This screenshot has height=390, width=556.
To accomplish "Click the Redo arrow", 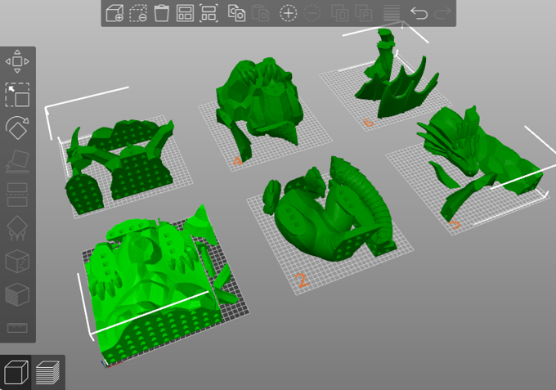I will click(442, 13).
